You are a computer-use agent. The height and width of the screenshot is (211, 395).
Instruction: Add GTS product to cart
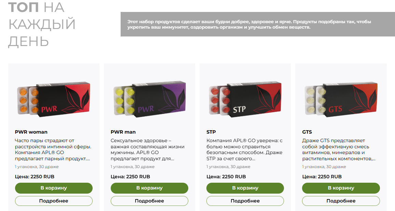341,188
